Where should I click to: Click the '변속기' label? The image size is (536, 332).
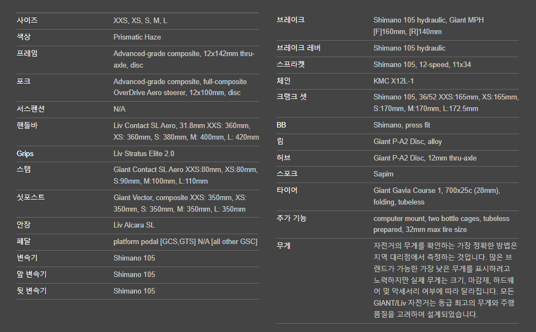27,258
